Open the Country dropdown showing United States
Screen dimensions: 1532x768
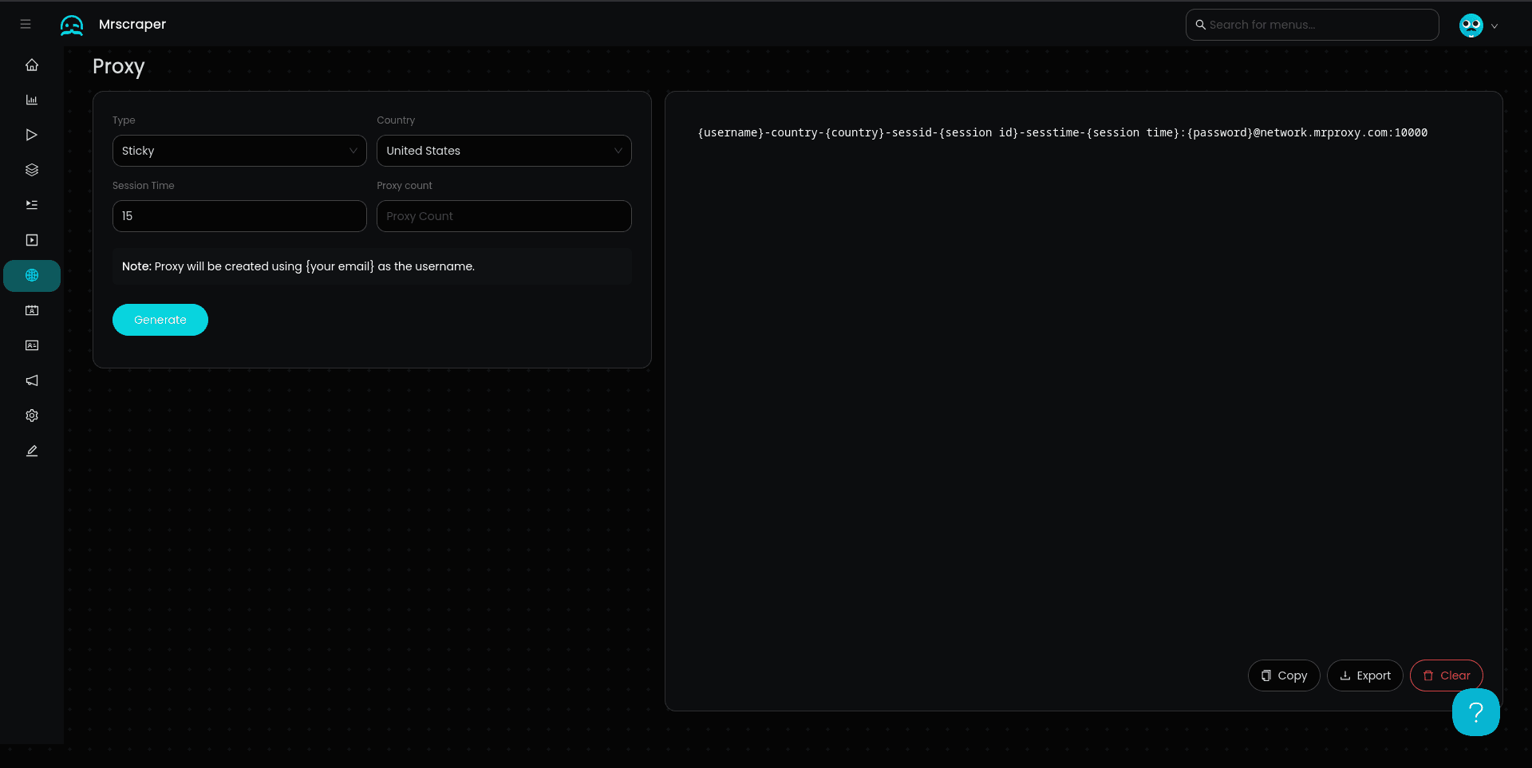(503, 151)
